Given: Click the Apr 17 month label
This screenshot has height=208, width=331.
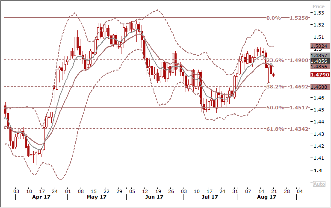Looking at the screenshot, I should coord(41,197).
